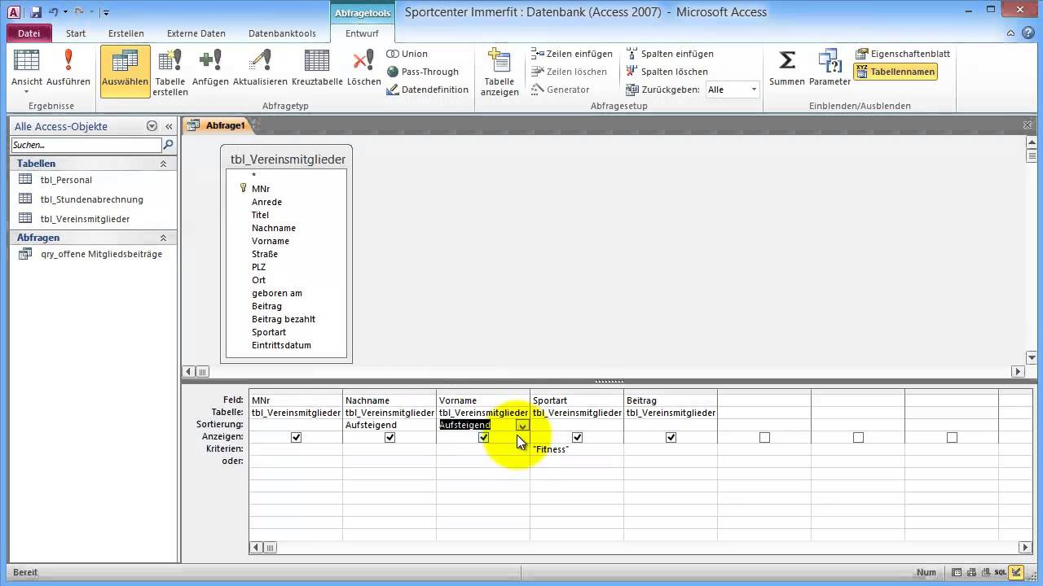Toggle Tabellennamen display
Screen dimensions: 1043x586
[896, 72]
